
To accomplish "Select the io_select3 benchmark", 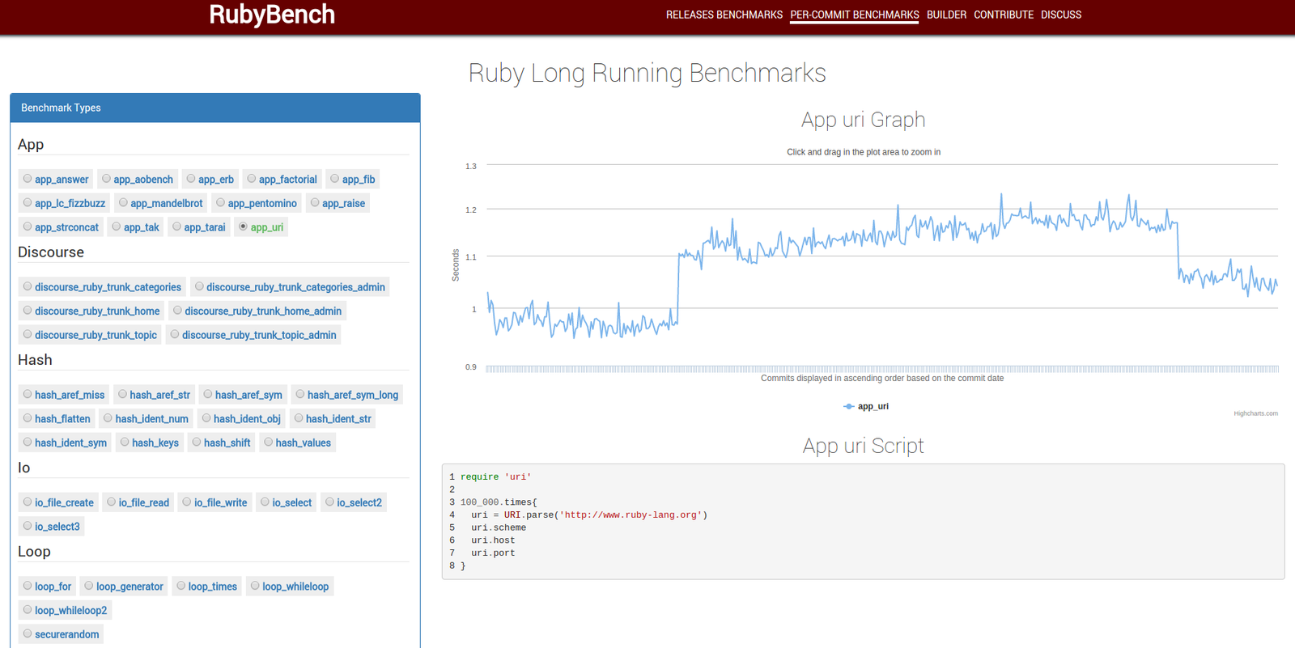I will pos(52,527).
